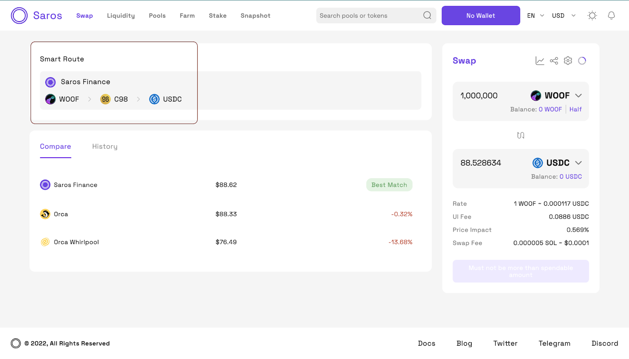Open the Docs footer link
The height and width of the screenshot is (359, 629).
(427, 343)
